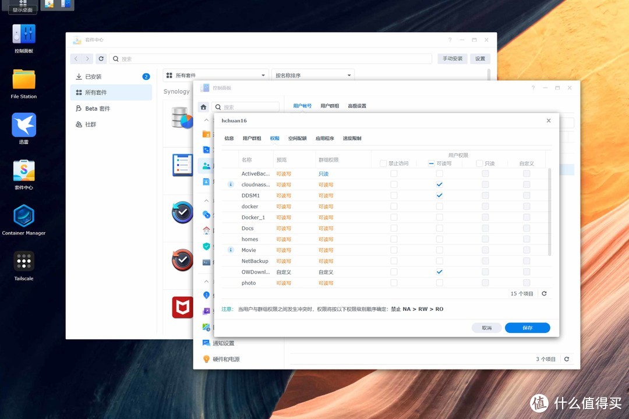
Task: Open the 用户群组 tab in the hchuan16 dialog
Action: (252, 139)
